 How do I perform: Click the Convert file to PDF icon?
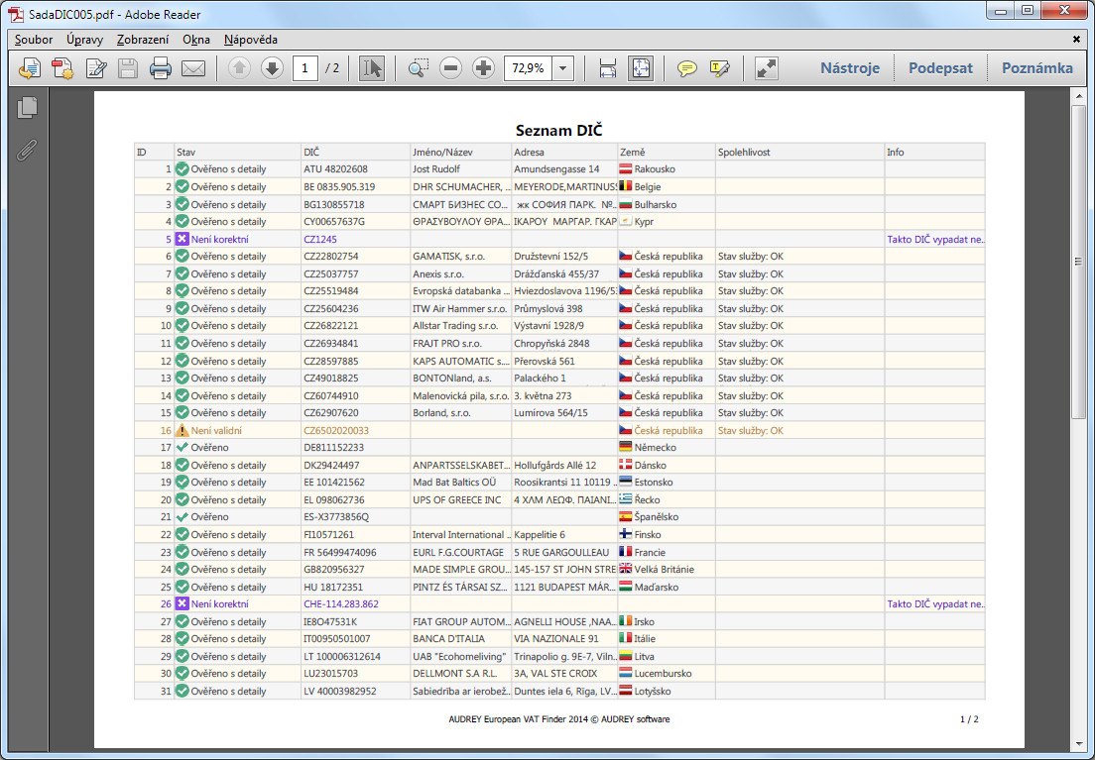pos(62,68)
